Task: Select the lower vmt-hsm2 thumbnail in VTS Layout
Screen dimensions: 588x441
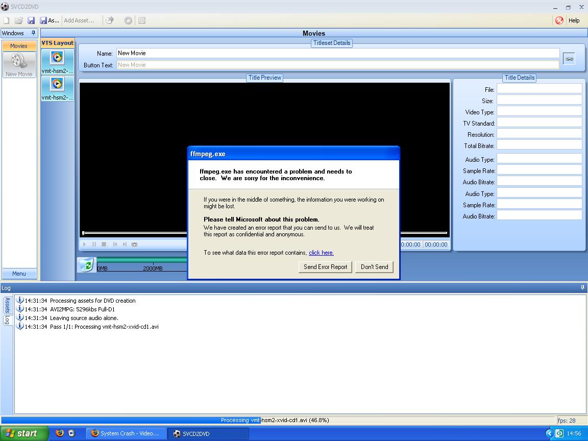Action: pyautogui.click(x=57, y=88)
